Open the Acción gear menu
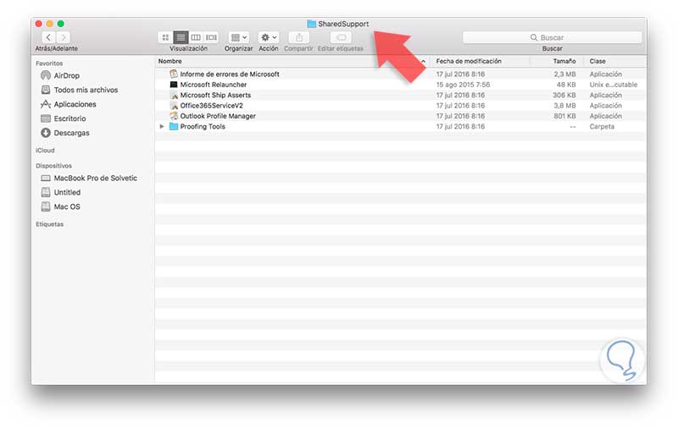Screen dimensions: 678x429 269,37
